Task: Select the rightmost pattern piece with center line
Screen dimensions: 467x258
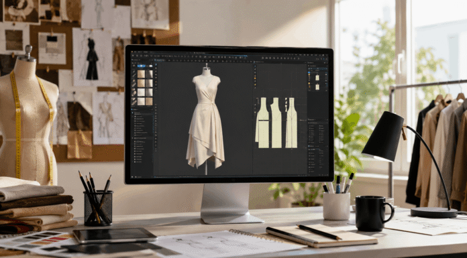Action: pyautogui.click(x=291, y=123)
